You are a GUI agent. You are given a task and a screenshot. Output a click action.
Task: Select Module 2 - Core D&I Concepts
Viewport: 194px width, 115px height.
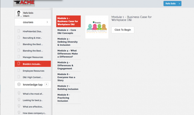point(68,32)
